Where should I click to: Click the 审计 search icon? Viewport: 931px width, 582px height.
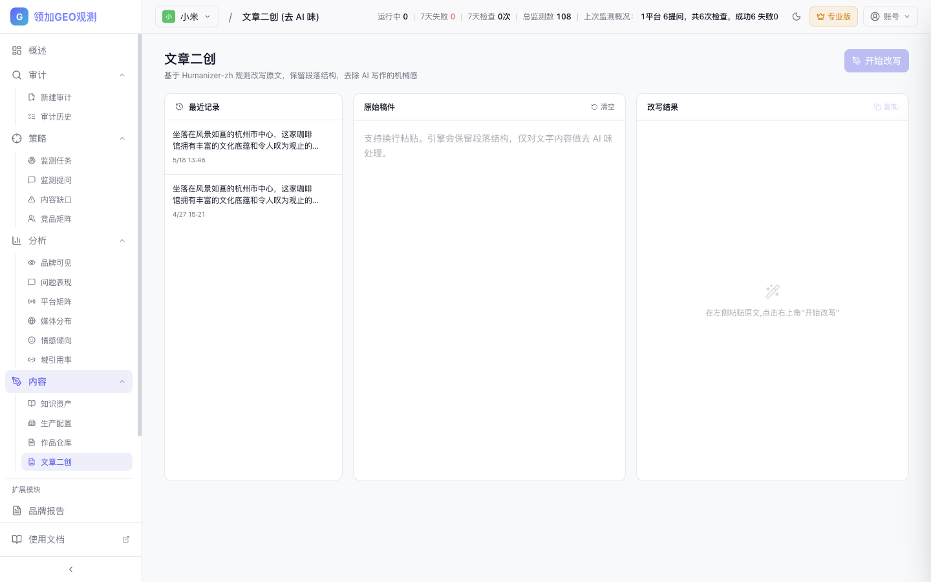tap(17, 75)
